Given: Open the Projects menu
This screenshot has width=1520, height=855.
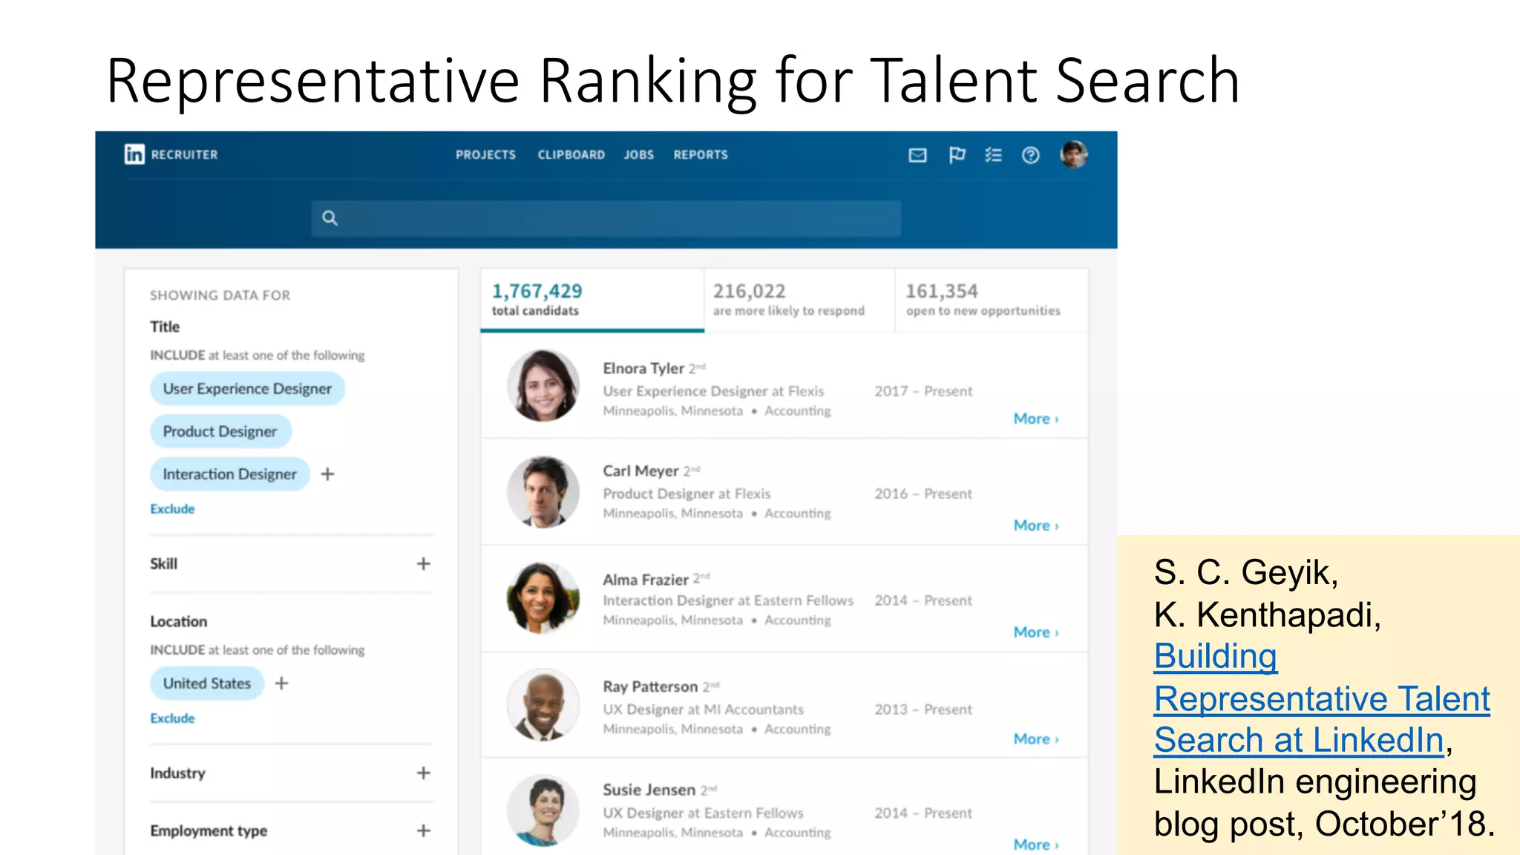Looking at the screenshot, I should point(485,155).
